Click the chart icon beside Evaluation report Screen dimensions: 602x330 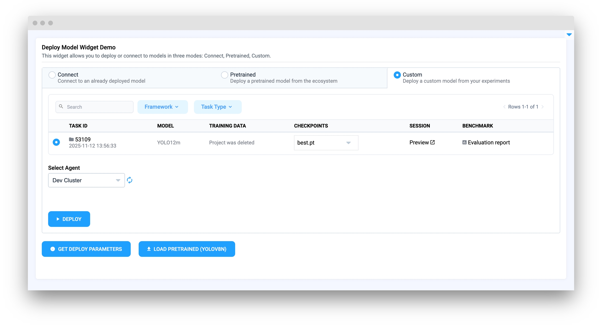pyautogui.click(x=464, y=142)
